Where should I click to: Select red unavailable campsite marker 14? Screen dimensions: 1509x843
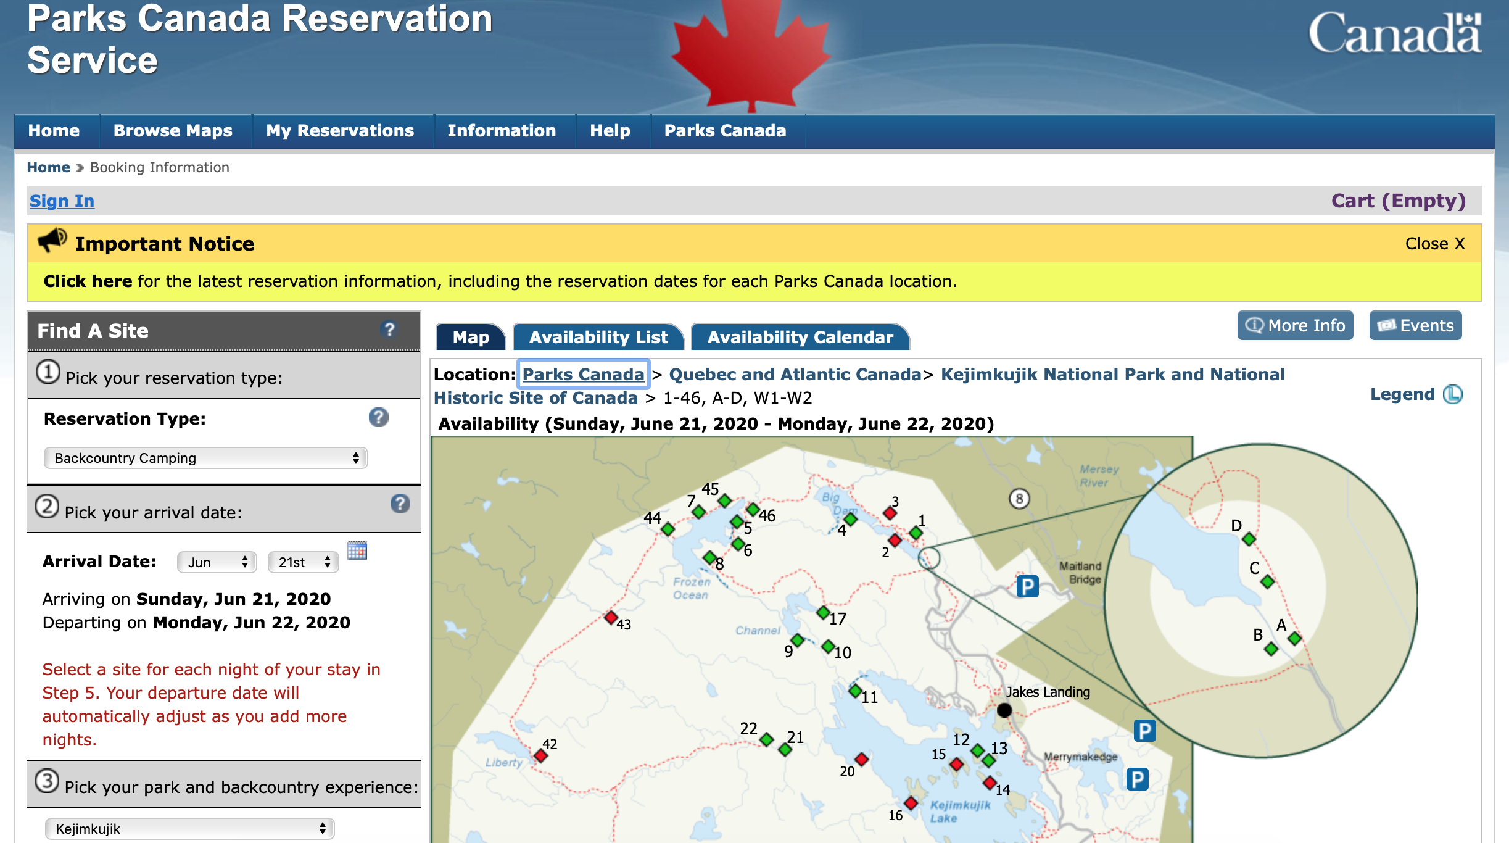click(x=990, y=783)
